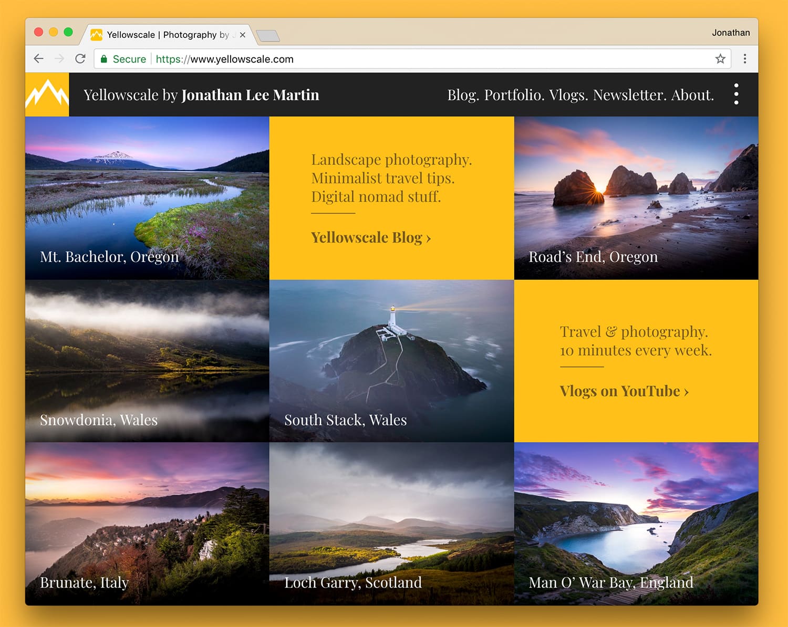Focus the yellowscale.com address bar
The width and height of the screenshot is (788, 627).
coord(412,59)
